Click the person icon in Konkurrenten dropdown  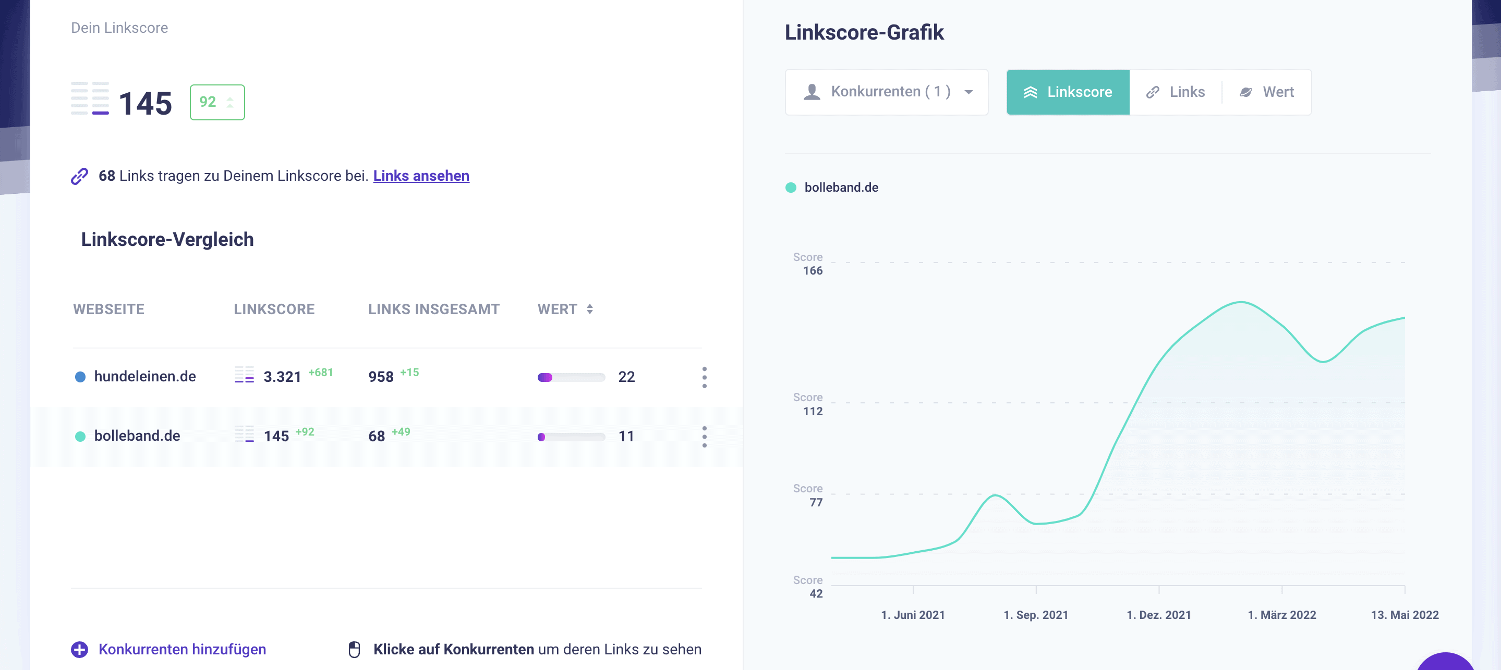point(812,92)
